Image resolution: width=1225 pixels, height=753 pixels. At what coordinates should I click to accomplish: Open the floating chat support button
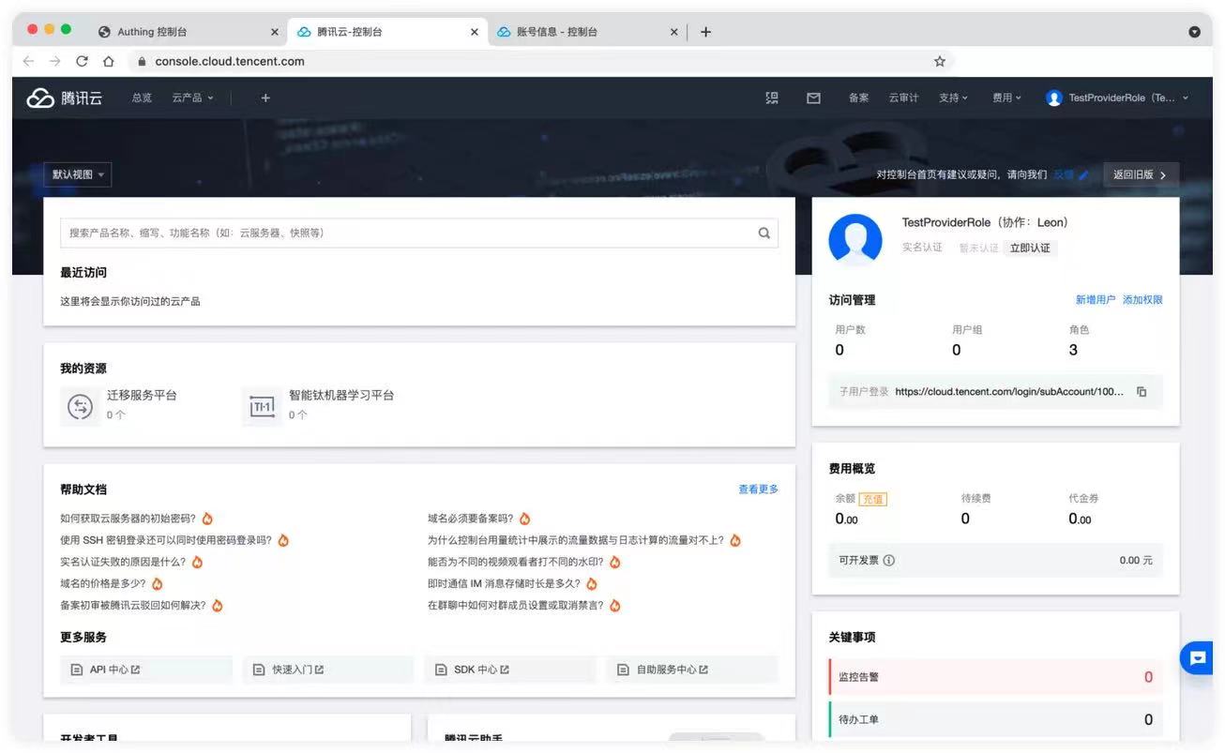[x=1197, y=658]
